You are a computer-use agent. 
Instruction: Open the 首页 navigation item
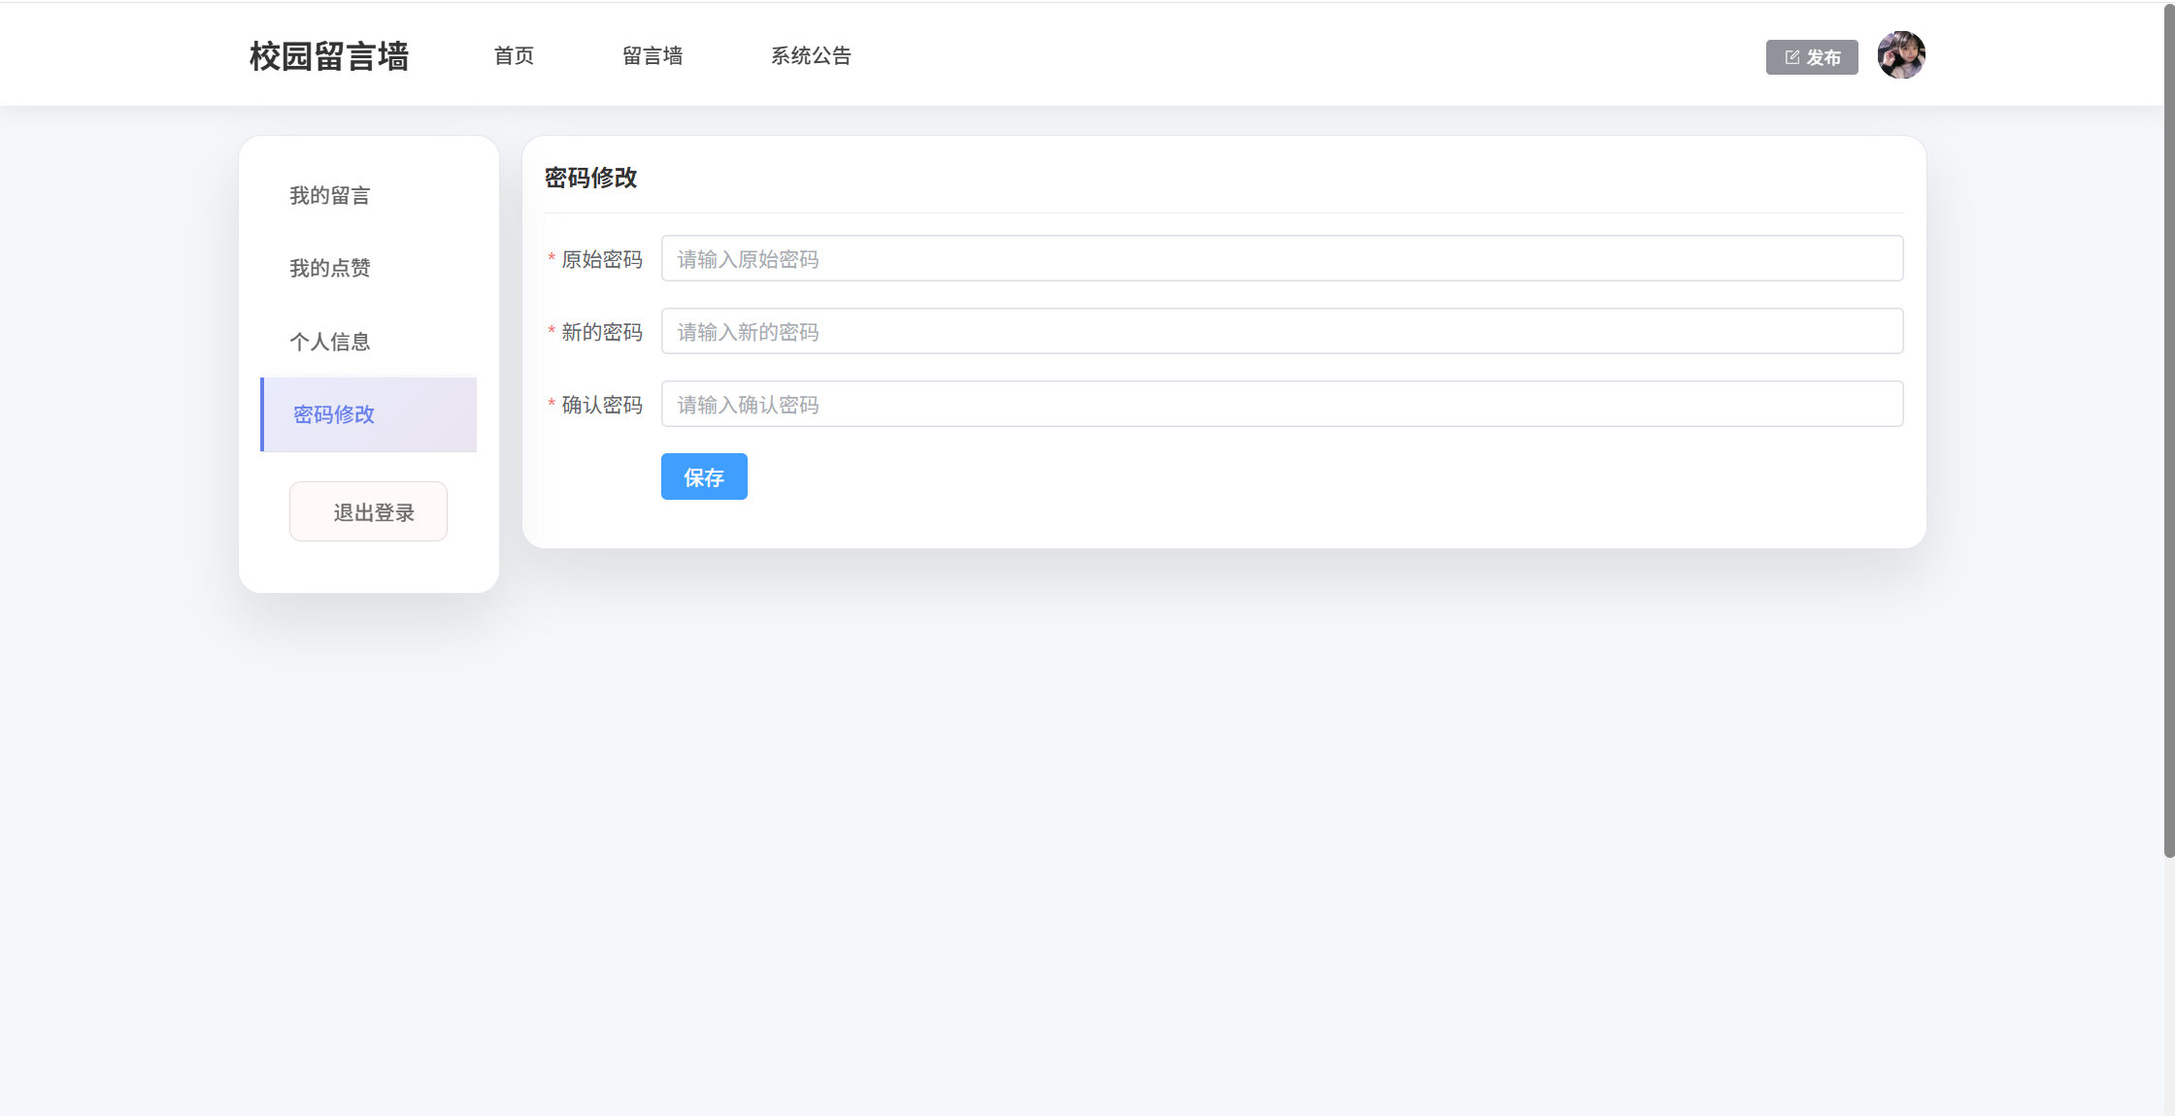[x=514, y=56]
